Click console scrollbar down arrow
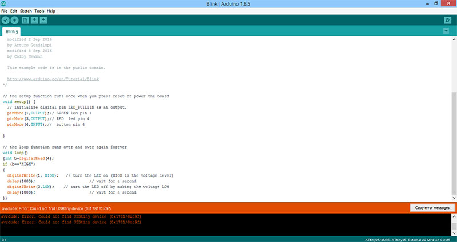 coord(454,233)
